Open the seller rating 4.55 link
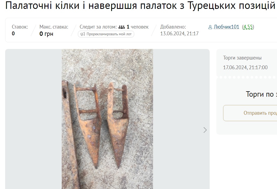This screenshot has width=277, height=189. [248, 27]
